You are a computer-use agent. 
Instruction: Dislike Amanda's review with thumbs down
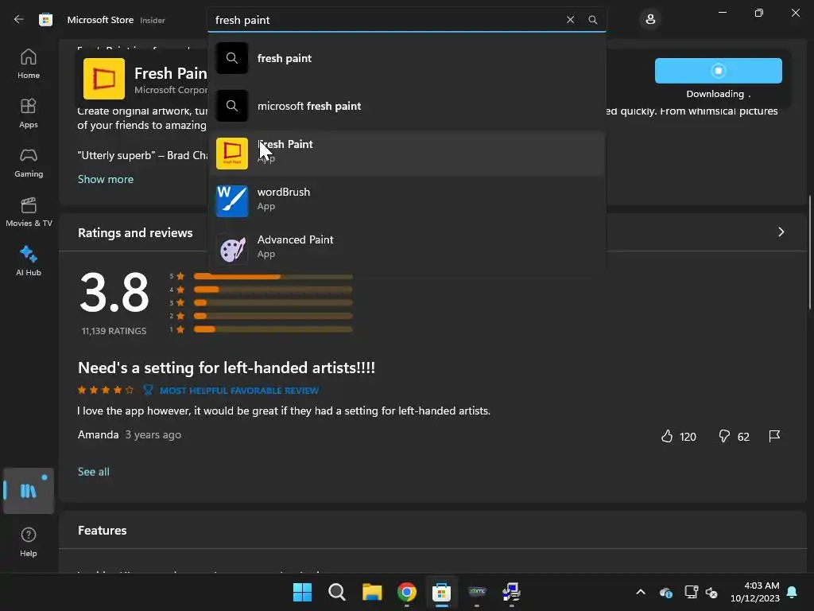pos(723,437)
